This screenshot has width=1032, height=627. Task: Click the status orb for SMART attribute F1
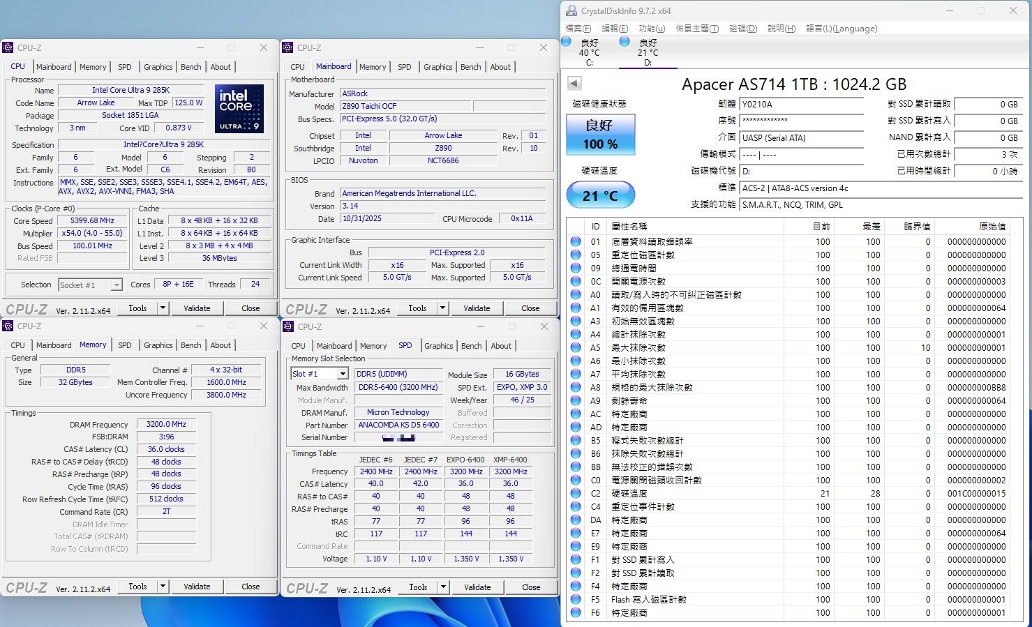coord(576,559)
